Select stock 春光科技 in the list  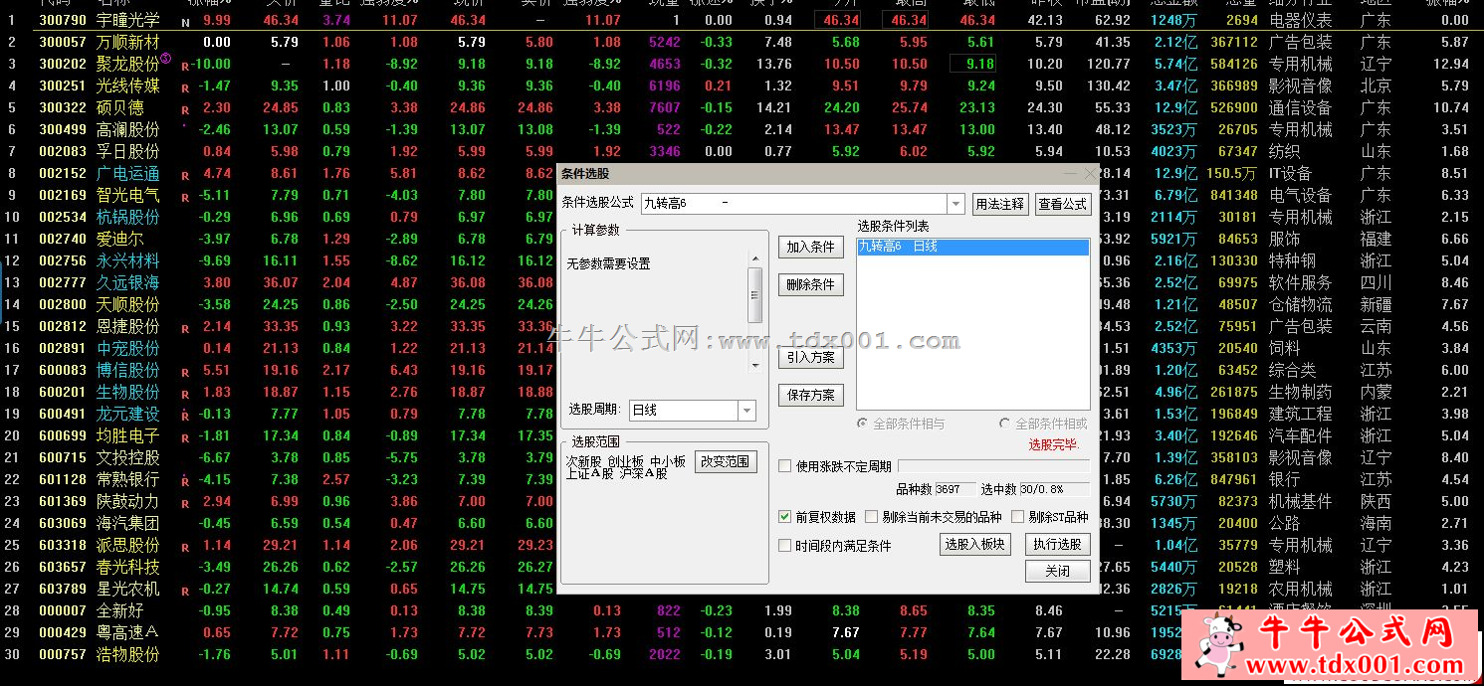(x=127, y=567)
